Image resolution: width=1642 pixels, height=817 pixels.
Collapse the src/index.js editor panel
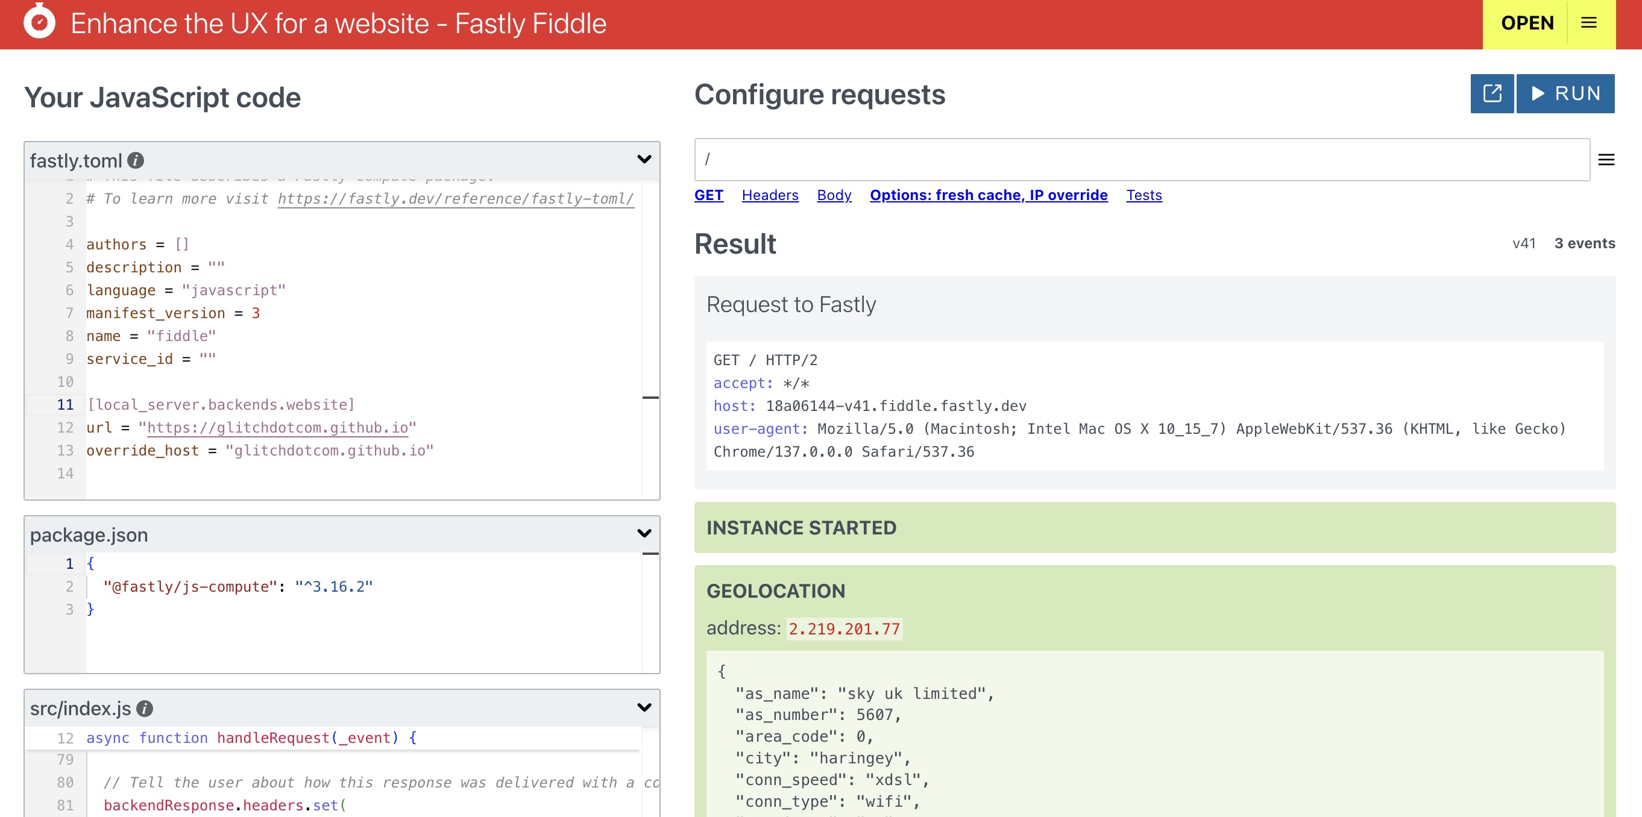pos(644,707)
